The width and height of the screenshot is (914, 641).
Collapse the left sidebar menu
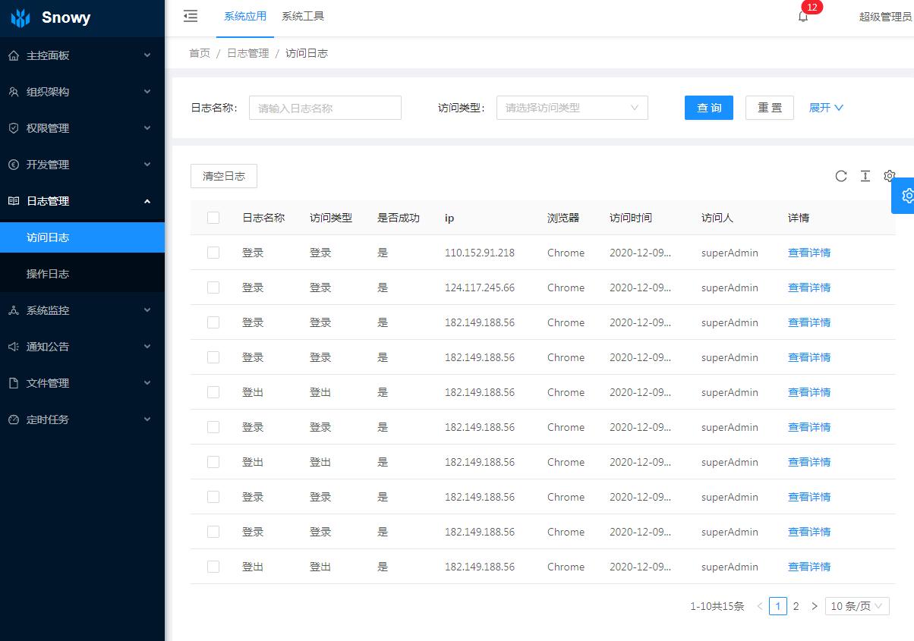[190, 15]
